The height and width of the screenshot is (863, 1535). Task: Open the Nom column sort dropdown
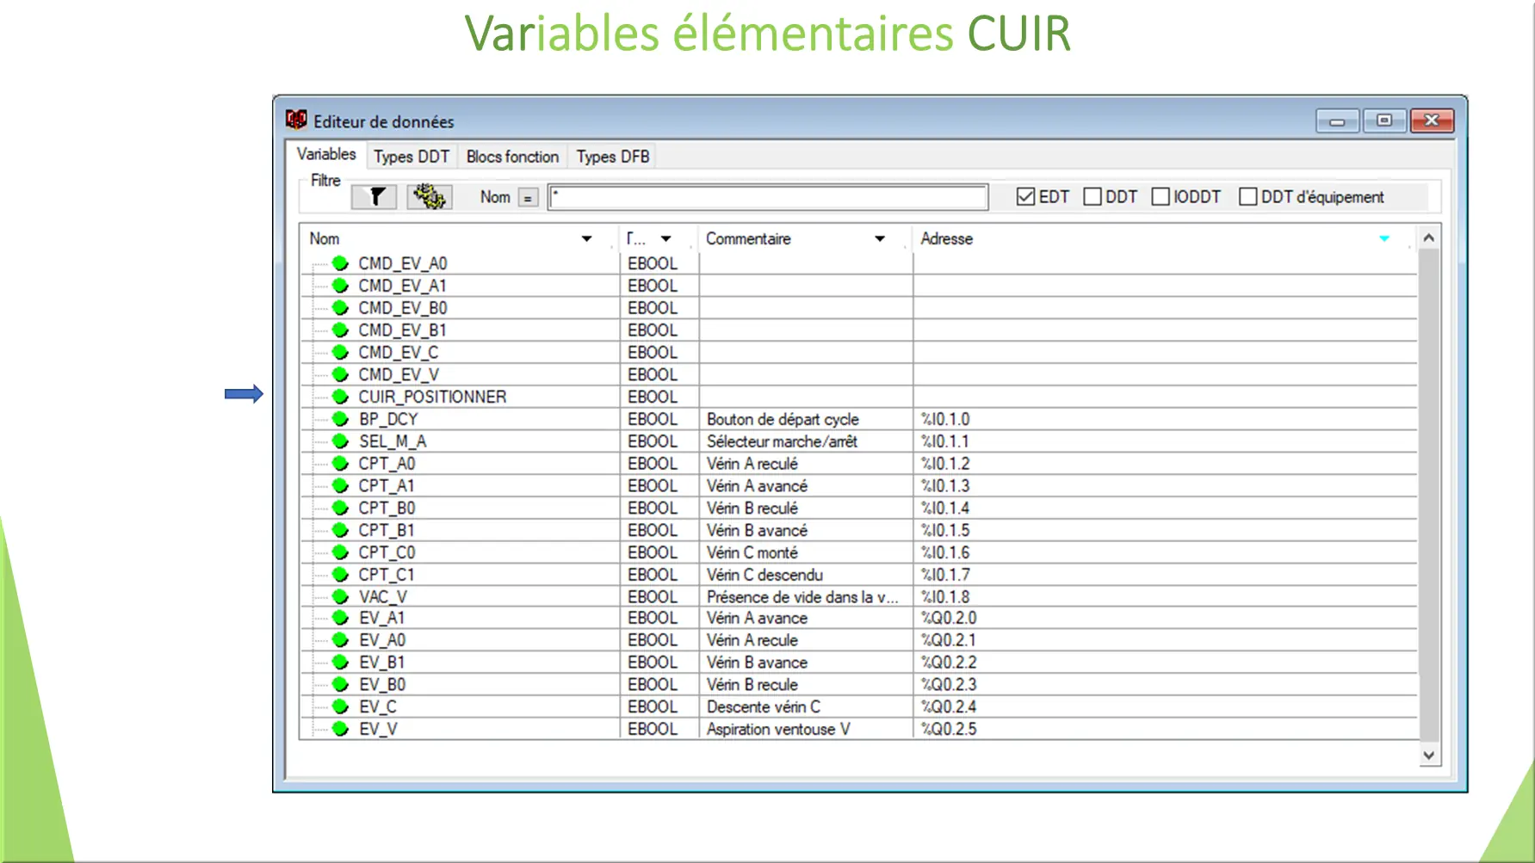[587, 238]
